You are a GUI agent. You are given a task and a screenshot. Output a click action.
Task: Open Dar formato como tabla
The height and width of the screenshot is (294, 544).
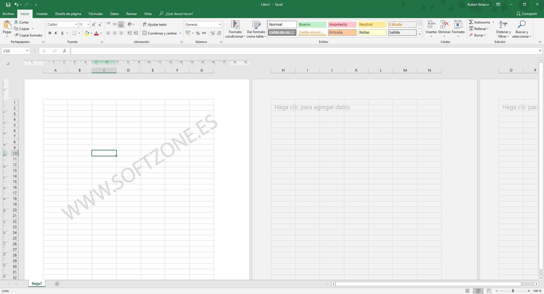tap(256, 29)
